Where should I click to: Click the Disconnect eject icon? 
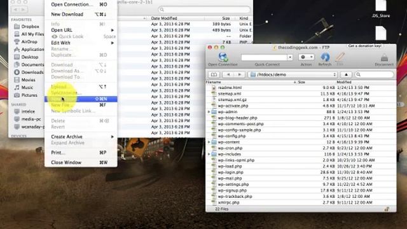tap(384, 57)
